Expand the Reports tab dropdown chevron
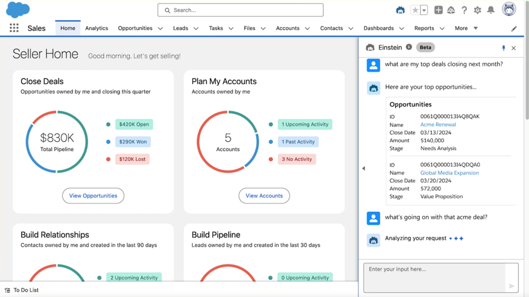The width and height of the screenshot is (529, 297). [x=442, y=28]
